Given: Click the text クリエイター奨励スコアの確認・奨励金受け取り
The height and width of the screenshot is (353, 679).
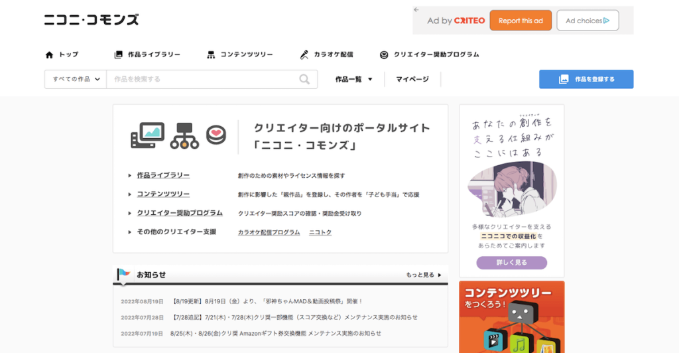Looking at the screenshot, I should (300, 214).
